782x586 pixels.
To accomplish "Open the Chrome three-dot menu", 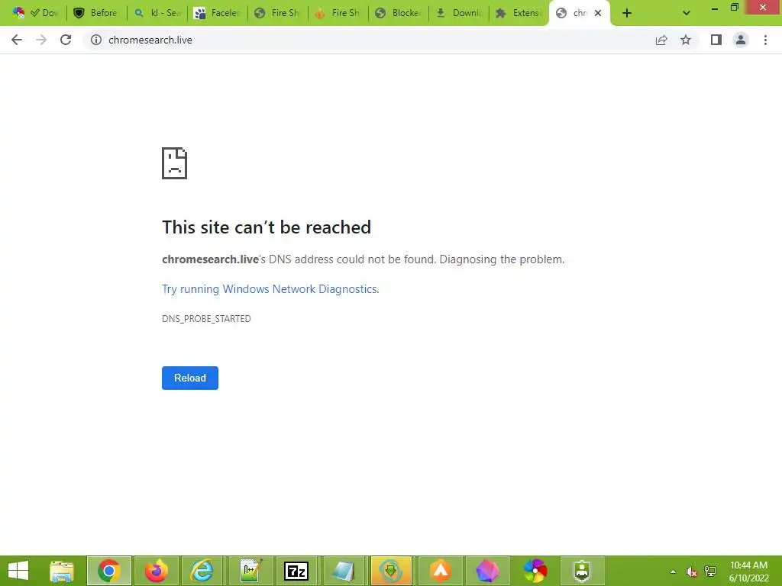I will pyautogui.click(x=765, y=40).
